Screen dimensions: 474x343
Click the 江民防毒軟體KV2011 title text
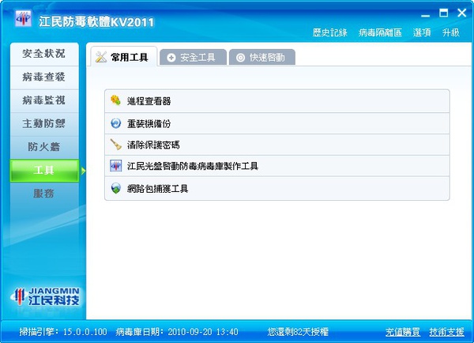(x=96, y=22)
